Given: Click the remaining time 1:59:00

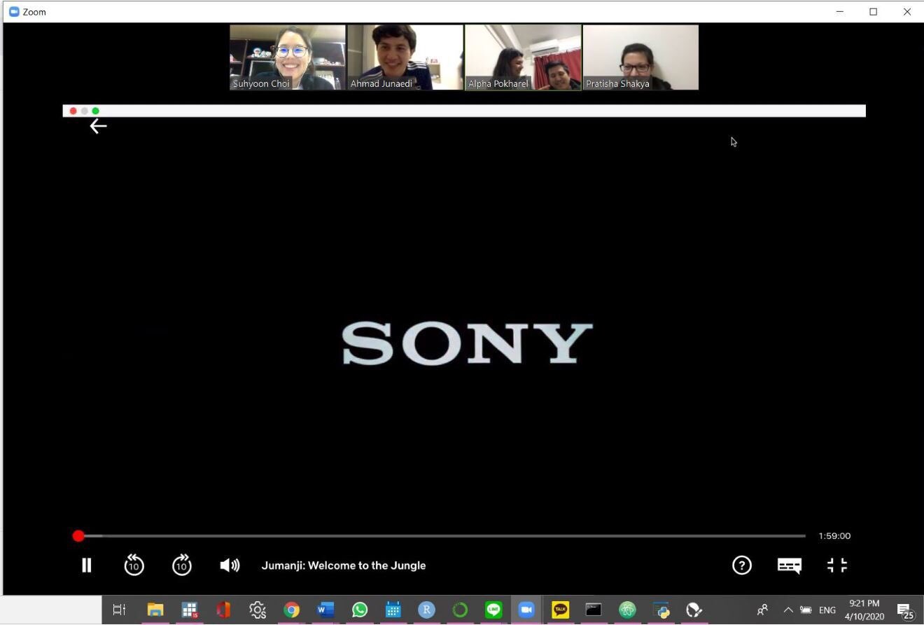Looking at the screenshot, I should (834, 535).
